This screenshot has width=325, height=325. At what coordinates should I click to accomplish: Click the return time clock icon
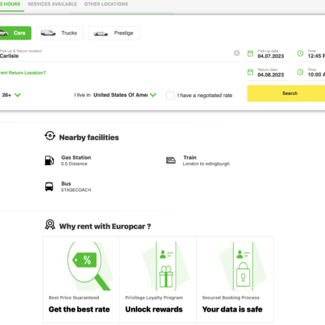[x=300, y=72]
